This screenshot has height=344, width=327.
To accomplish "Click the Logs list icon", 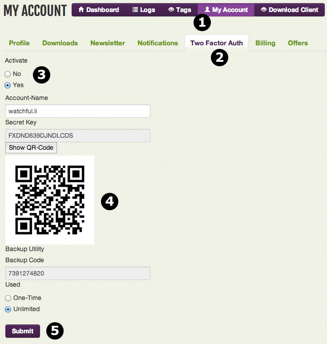I will (135, 10).
